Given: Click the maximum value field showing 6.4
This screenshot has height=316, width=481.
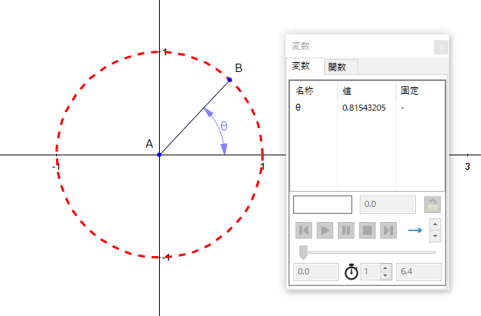Looking at the screenshot, I should point(419,272).
